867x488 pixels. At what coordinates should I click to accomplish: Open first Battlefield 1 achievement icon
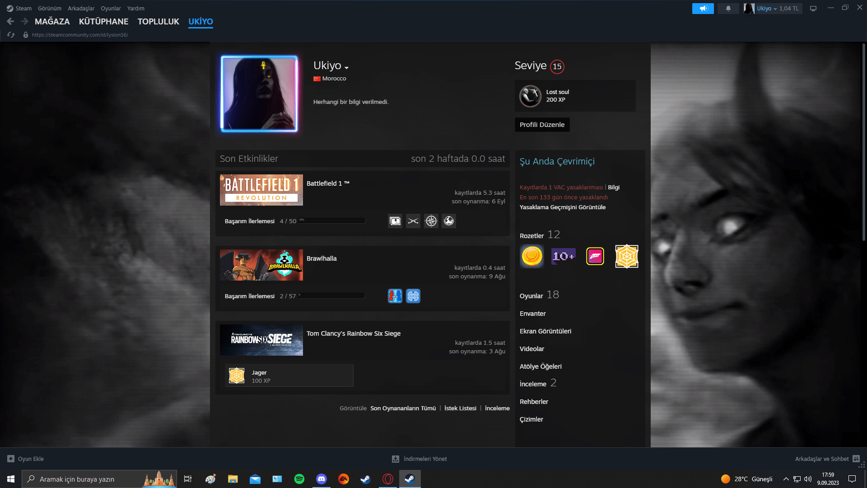[x=395, y=221]
